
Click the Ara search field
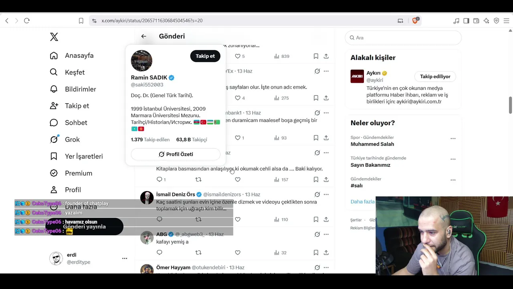pyautogui.click(x=403, y=38)
